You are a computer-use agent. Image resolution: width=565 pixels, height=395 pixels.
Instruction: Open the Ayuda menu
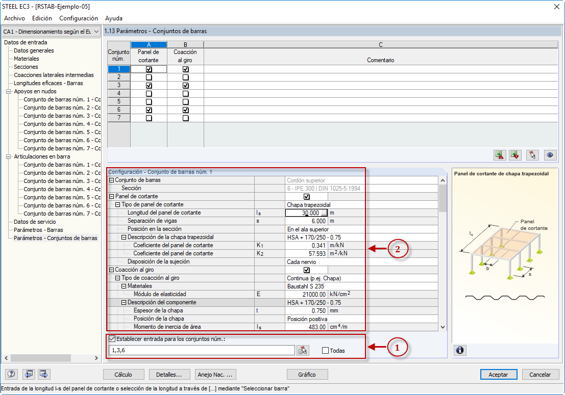point(114,18)
